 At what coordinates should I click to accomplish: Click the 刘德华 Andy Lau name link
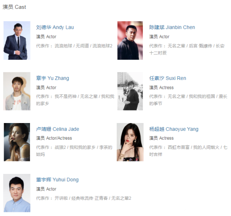55,27
